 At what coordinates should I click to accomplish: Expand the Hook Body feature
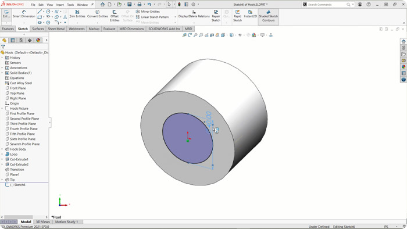click(2, 149)
